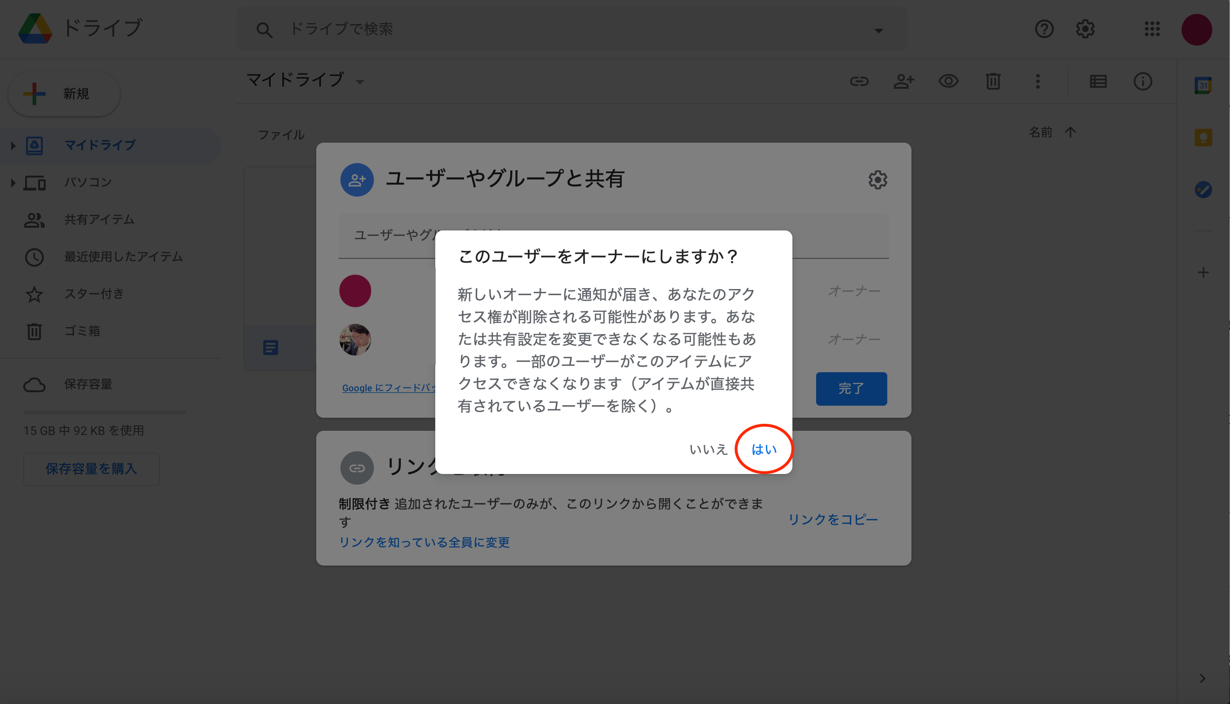The height and width of the screenshot is (704, 1230).
Task: Open 共有アイテム in the sidebar
Action: 99,219
